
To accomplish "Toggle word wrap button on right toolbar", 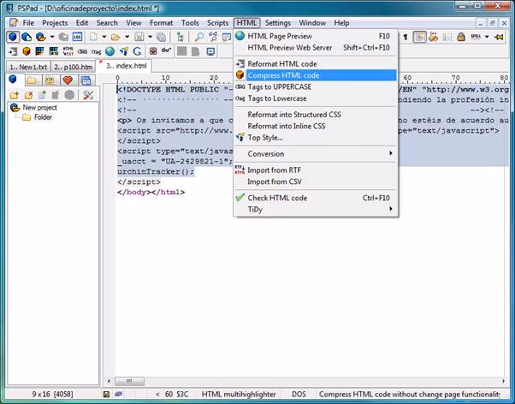I will click(x=419, y=37).
